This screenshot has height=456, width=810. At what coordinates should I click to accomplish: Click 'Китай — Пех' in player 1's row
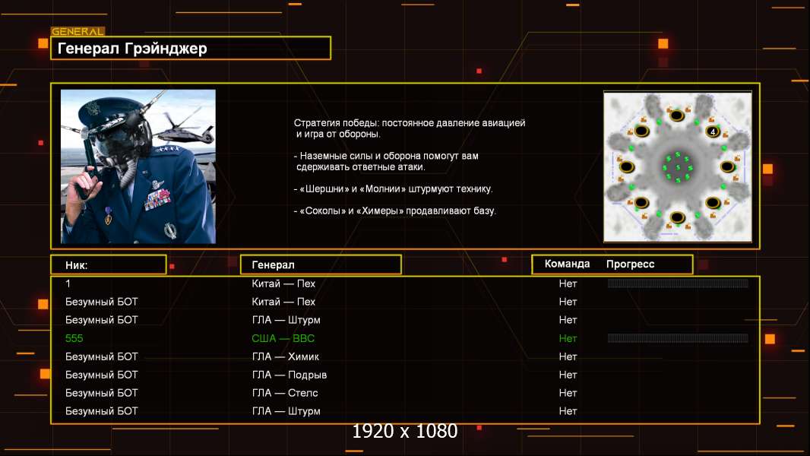283,283
